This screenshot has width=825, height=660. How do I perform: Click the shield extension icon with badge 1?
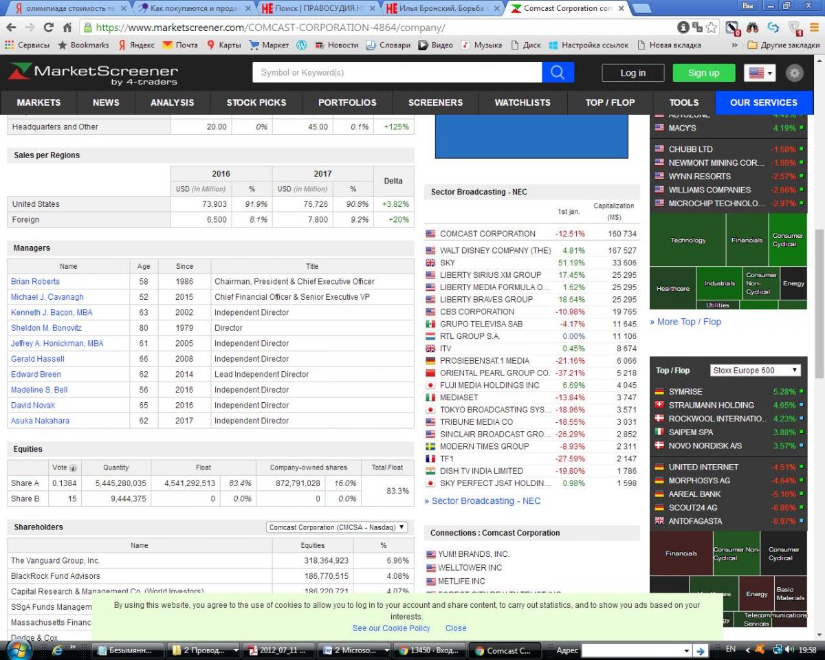click(x=795, y=28)
